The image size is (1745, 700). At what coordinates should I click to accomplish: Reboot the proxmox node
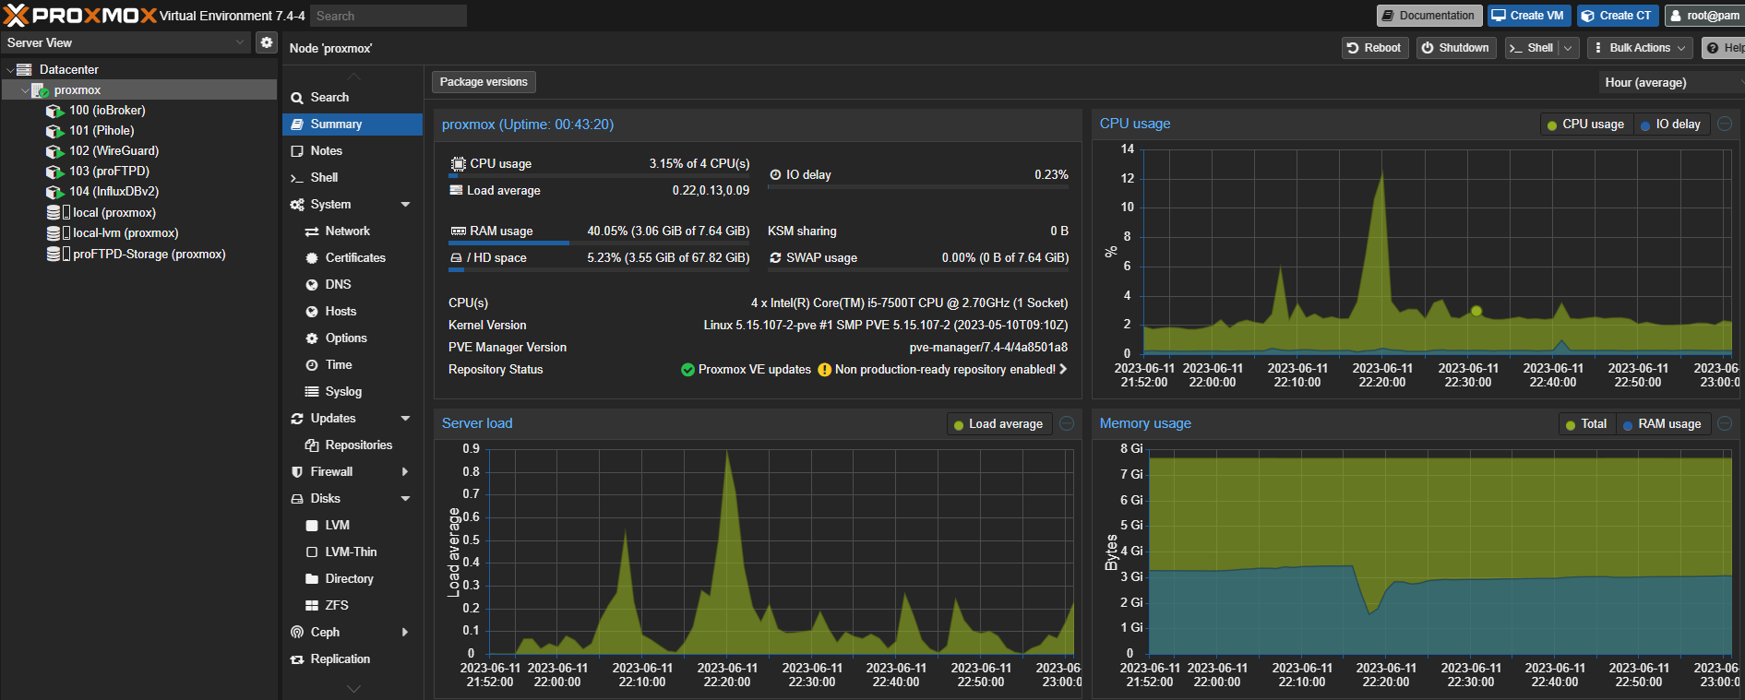pos(1375,48)
